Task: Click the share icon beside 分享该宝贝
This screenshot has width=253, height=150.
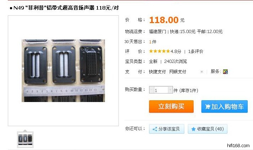Action: tap(155, 129)
